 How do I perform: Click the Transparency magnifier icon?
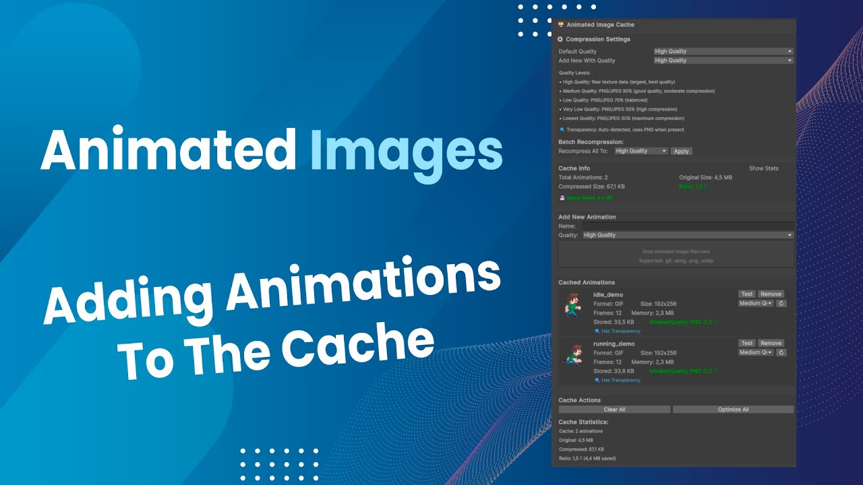point(562,129)
